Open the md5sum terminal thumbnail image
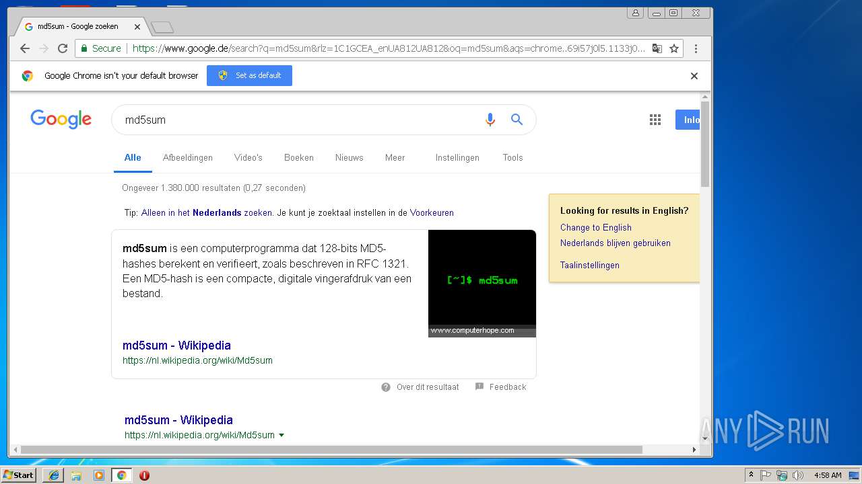862x484 pixels. [x=482, y=283]
